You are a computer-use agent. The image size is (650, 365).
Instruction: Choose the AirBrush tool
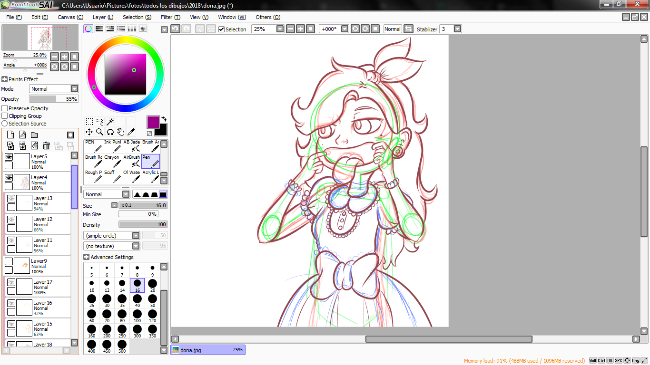click(x=131, y=162)
